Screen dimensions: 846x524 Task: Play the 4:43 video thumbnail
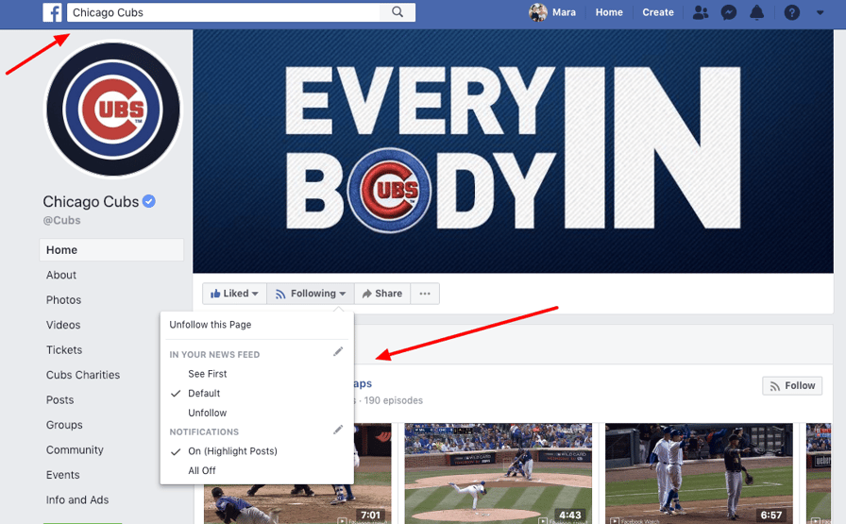[x=498, y=474]
